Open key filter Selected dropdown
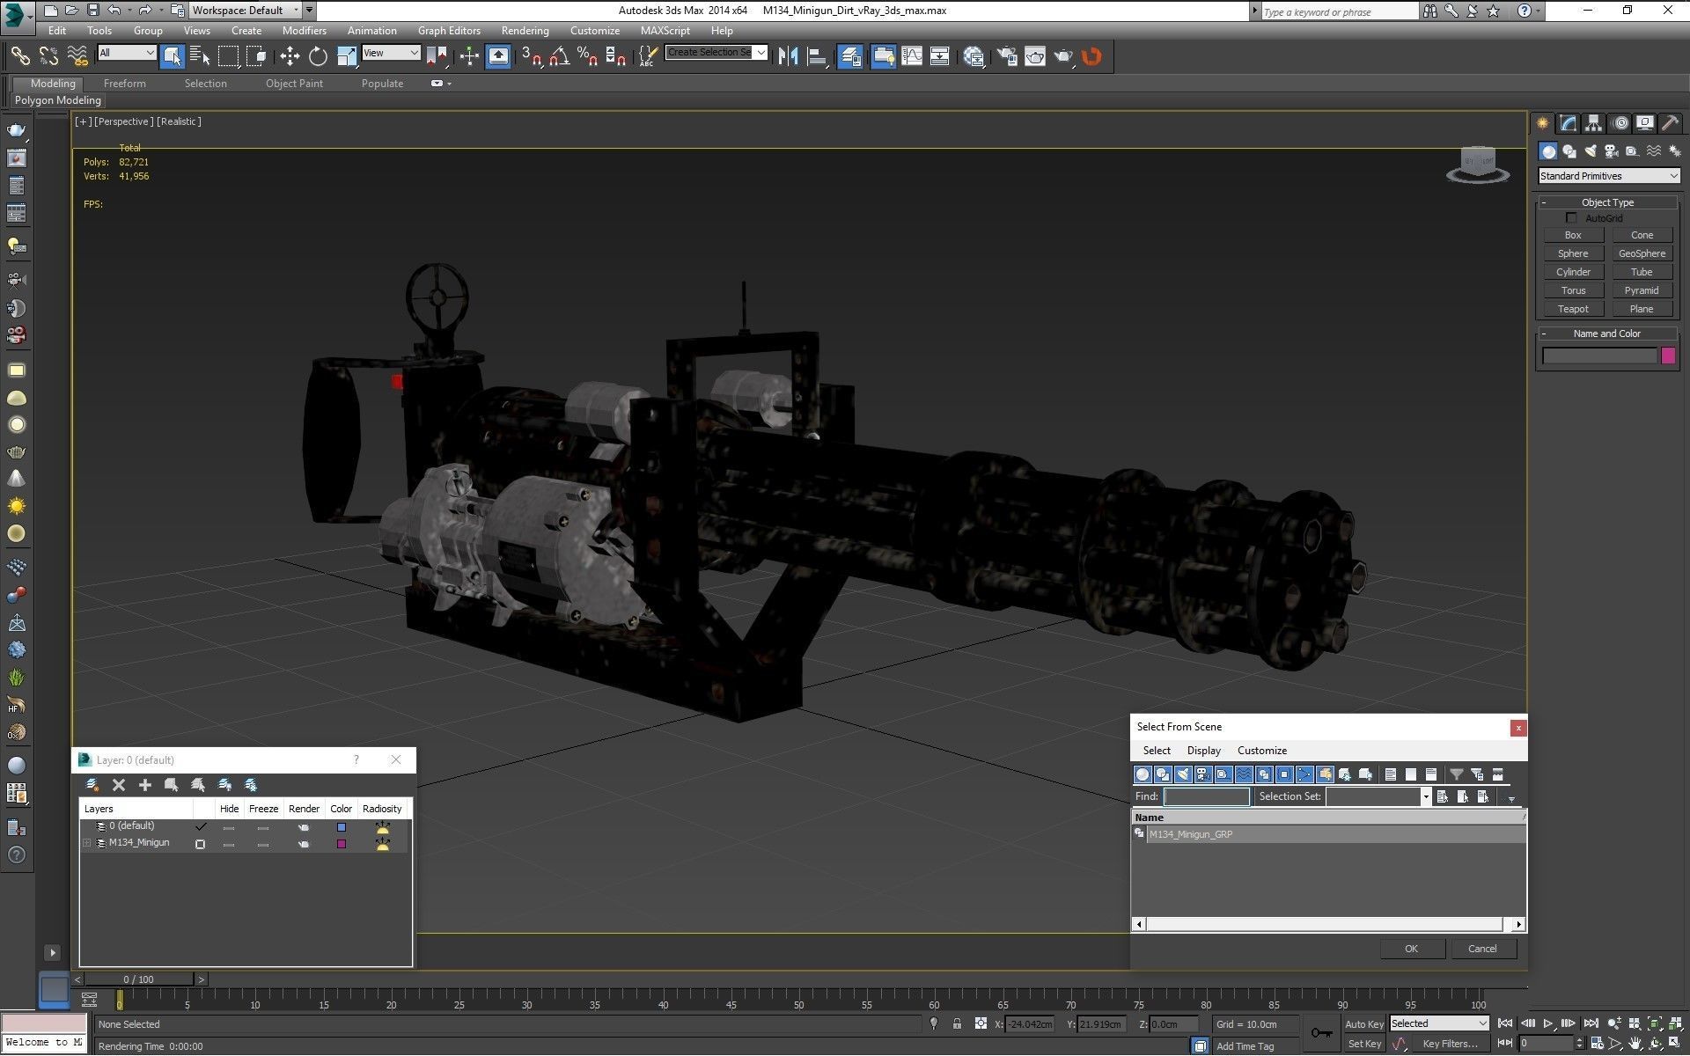Viewport: 1690px width, 1056px height. pyautogui.click(x=1439, y=1023)
